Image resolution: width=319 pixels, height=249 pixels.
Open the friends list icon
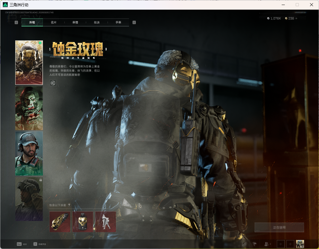tap(267, 244)
